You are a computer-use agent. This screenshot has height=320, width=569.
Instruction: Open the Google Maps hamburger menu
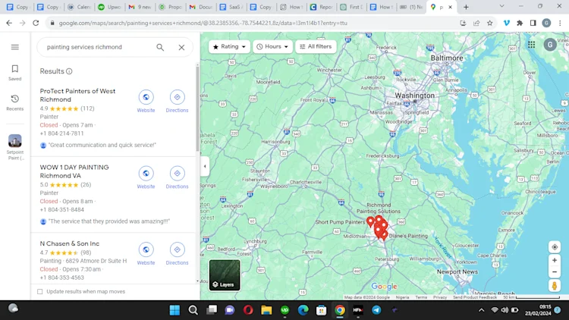15,47
